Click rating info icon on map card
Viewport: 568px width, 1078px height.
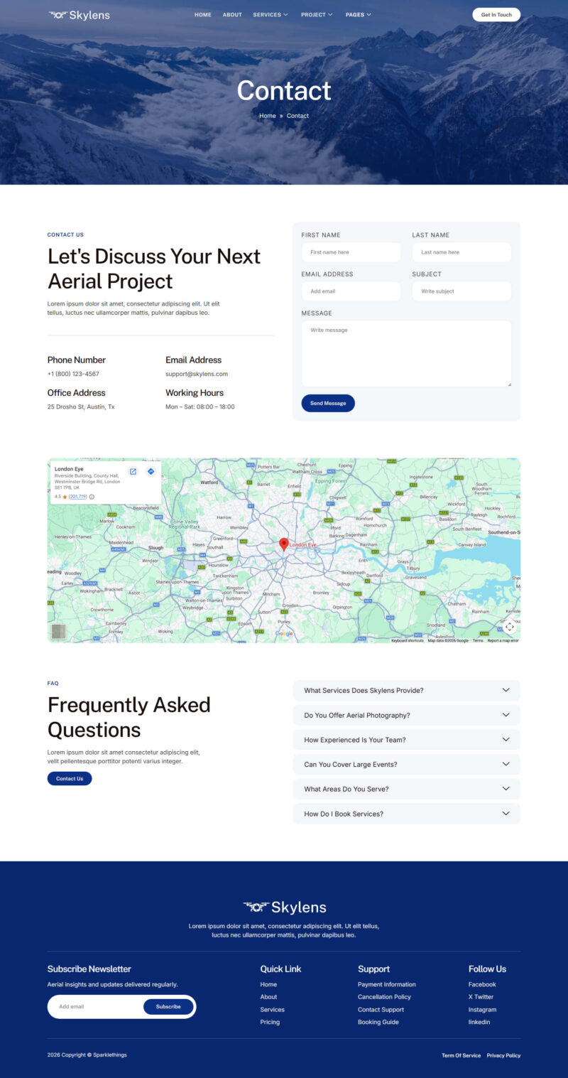pos(92,497)
